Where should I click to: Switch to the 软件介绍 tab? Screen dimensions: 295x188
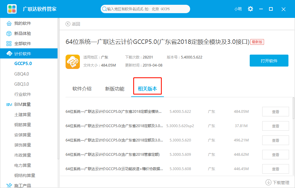point(82,89)
